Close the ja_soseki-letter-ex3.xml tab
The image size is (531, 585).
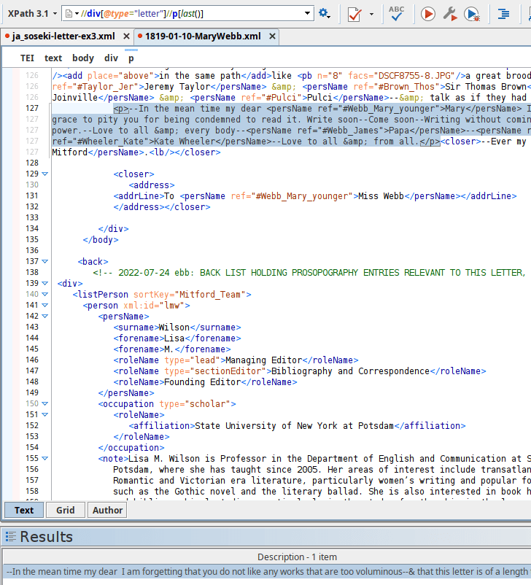pos(126,36)
